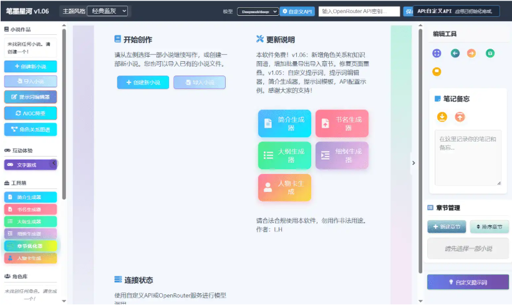Click the 新建章节 button
The height and width of the screenshot is (305, 512).
point(447,226)
